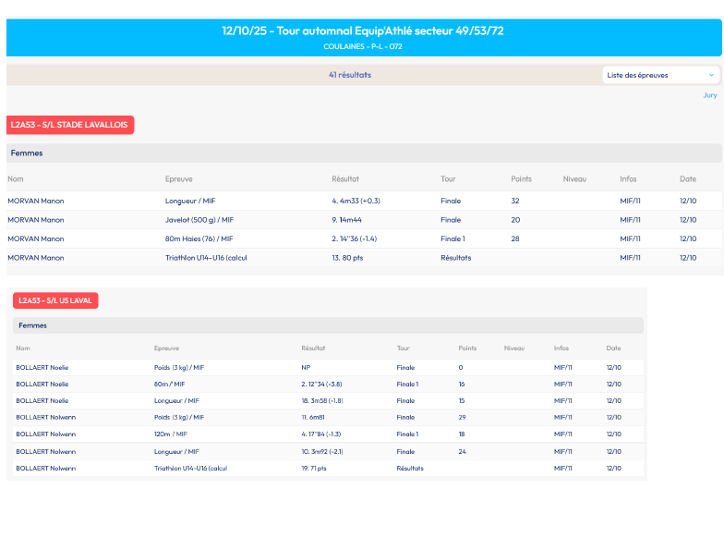Click the Résultat header in the US Laval table

(x=313, y=348)
